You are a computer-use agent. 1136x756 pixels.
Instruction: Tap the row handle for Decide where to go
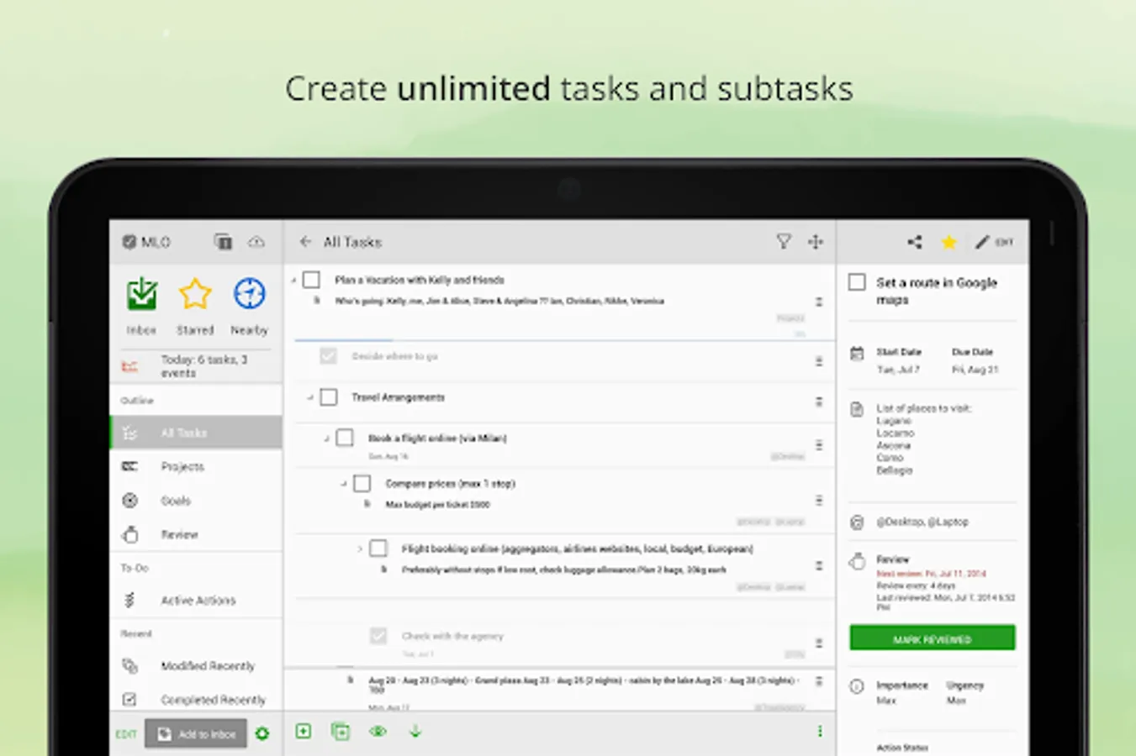[x=818, y=361]
